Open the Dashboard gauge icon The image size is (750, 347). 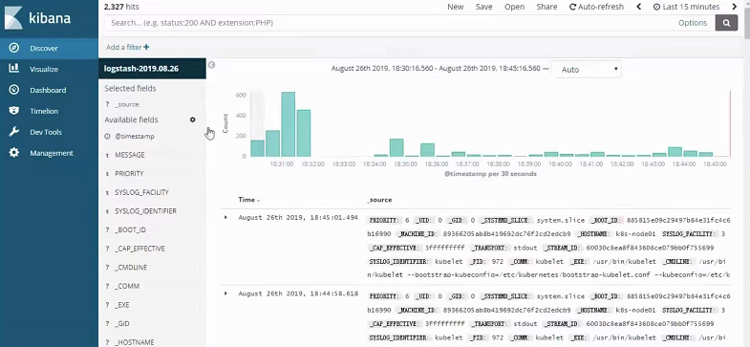tap(14, 90)
